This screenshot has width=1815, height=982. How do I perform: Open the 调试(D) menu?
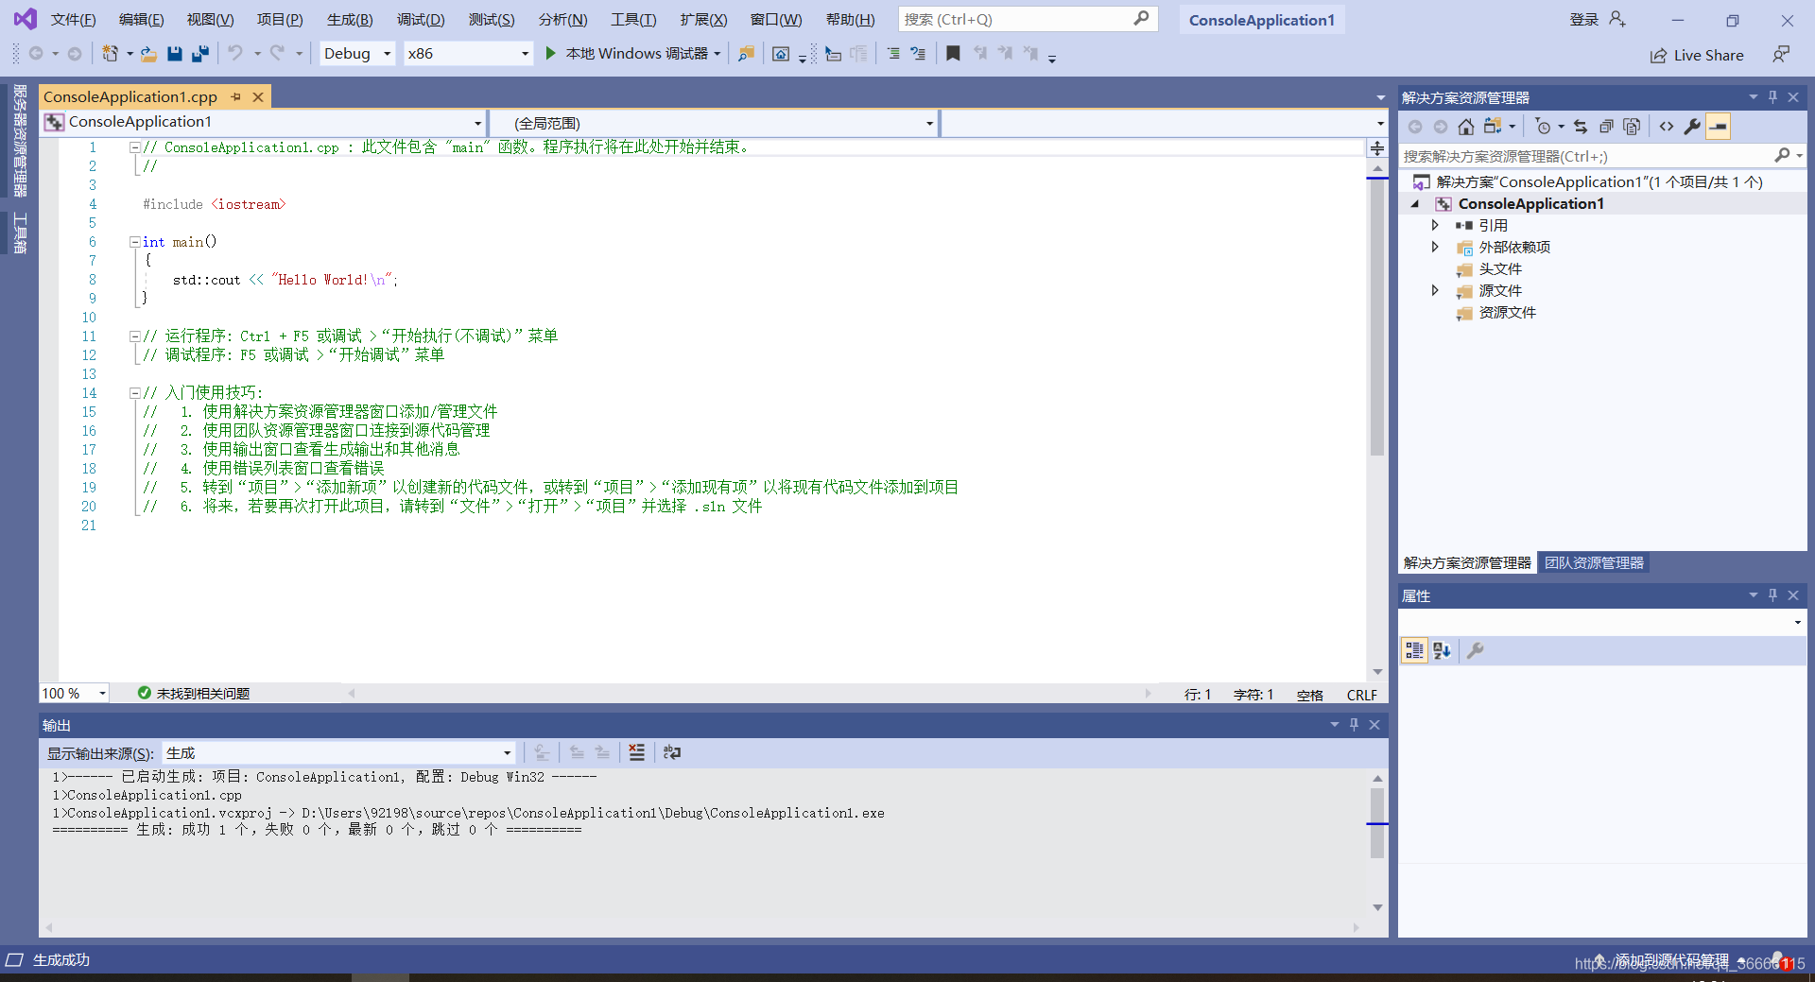(x=421, y=20)
